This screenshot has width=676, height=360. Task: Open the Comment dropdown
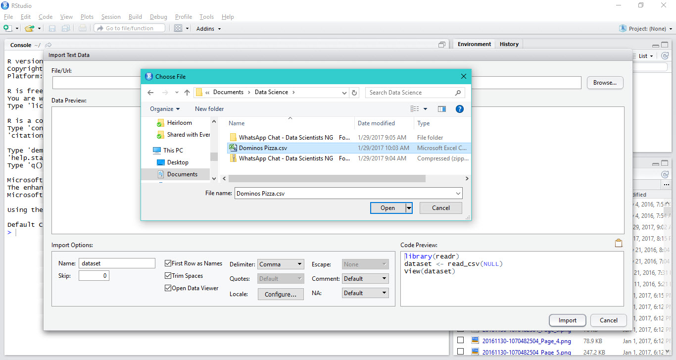tap(365, 279)
